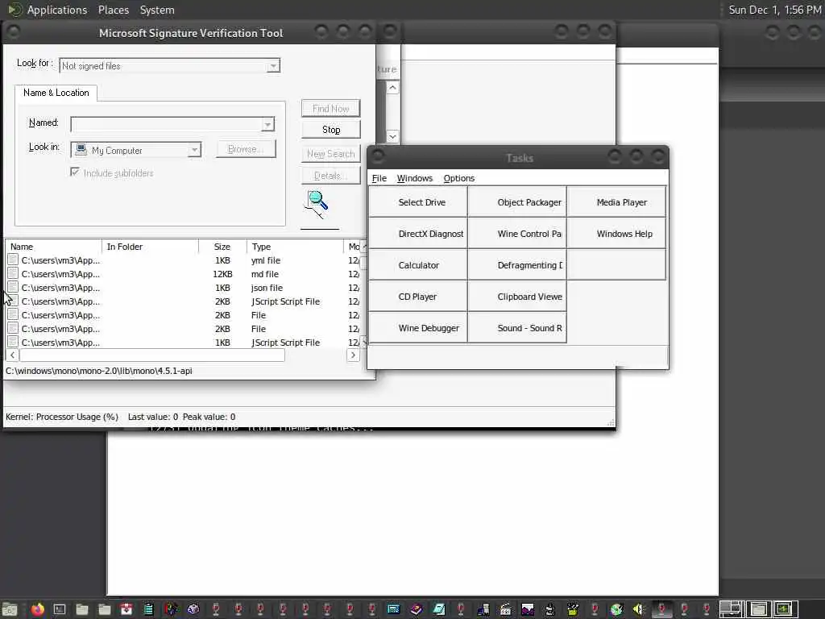Screen dimensions: 825x619
Task: Click the CD disc icon in bottom panel
Action: (616, 609)
